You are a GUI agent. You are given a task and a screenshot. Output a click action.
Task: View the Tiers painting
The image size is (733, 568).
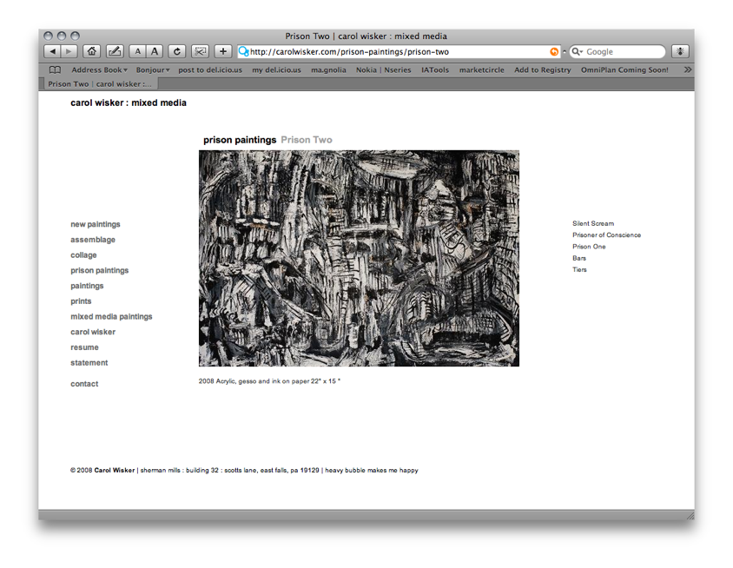point(579,270)
